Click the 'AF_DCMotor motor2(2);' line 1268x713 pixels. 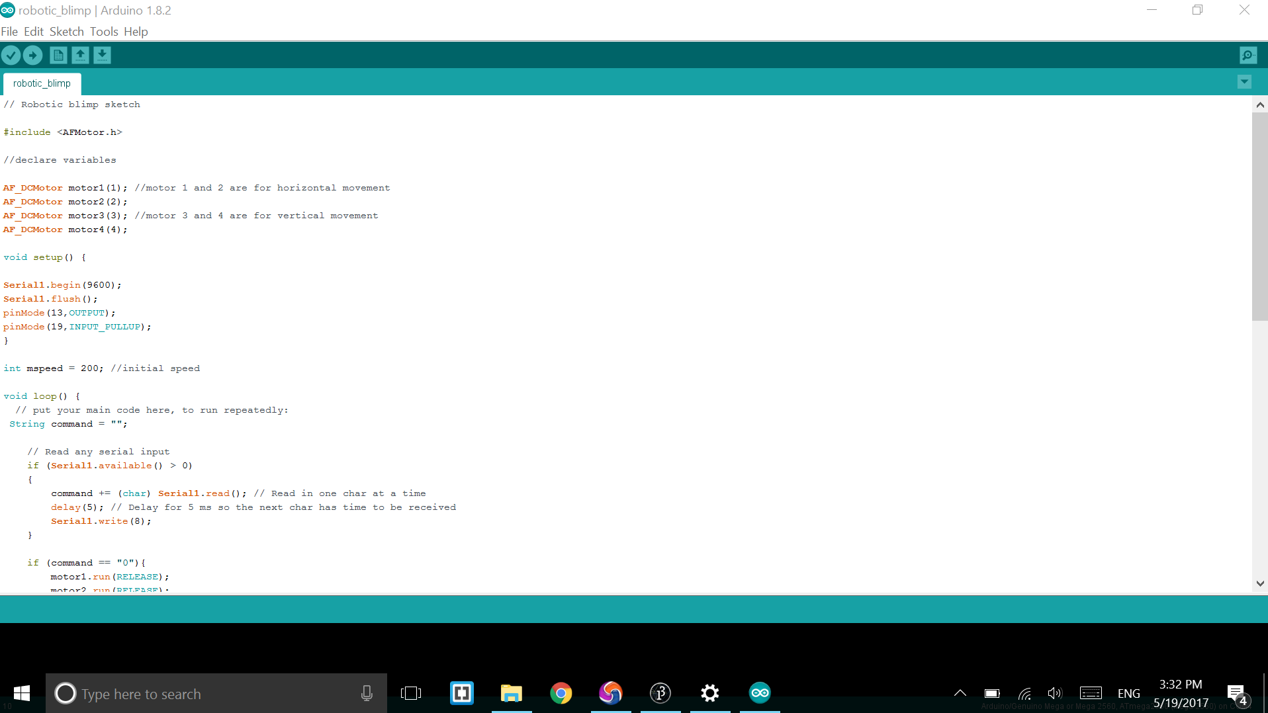pyautogui.click(x=66, y=202)
